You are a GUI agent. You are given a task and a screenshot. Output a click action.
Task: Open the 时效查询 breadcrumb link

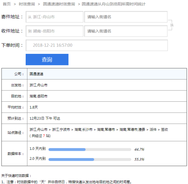pos(27,4)
